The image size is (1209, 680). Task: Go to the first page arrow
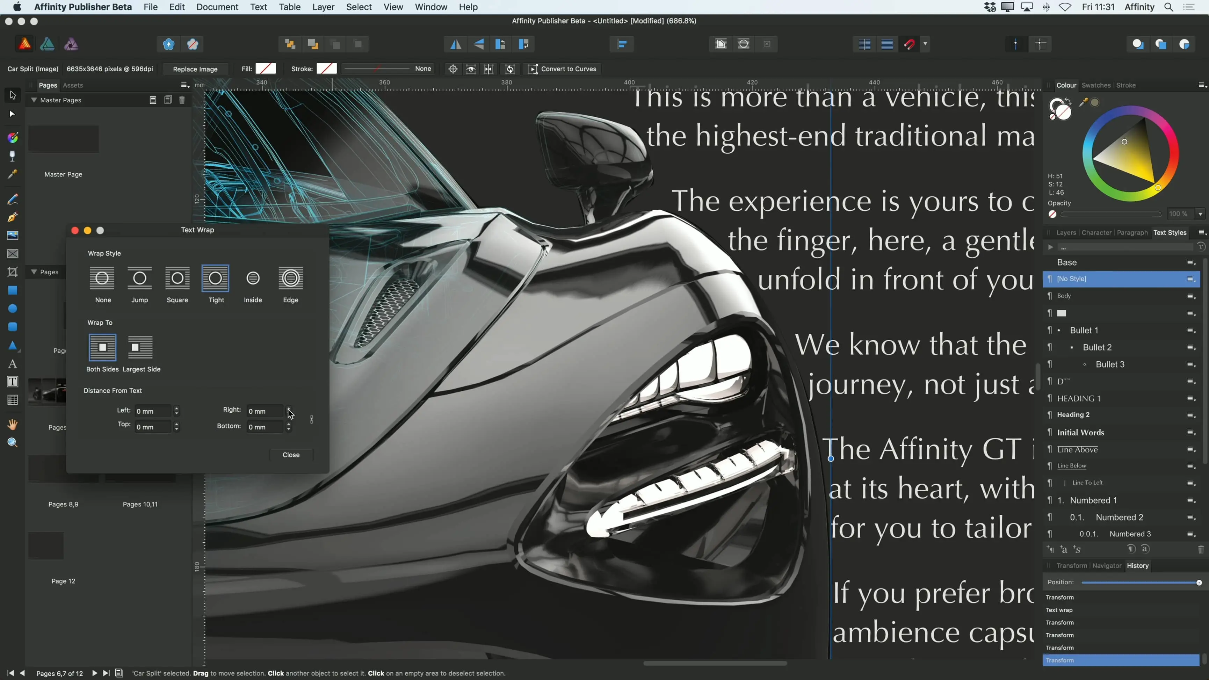click(x=10, y=673)
